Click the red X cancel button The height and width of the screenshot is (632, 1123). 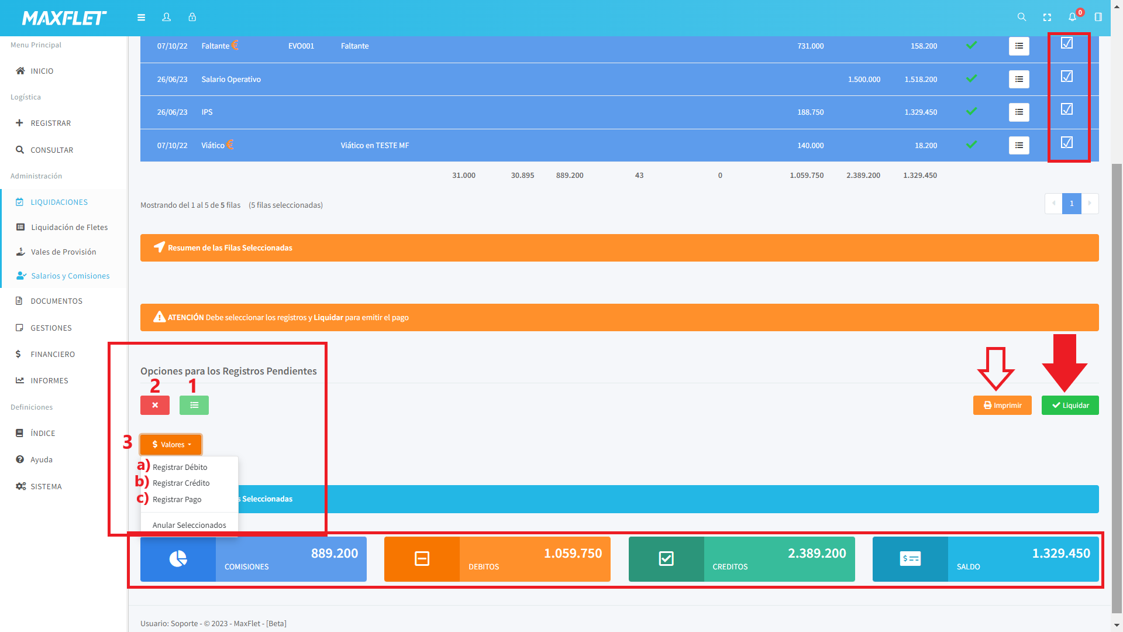click(155, 405)
